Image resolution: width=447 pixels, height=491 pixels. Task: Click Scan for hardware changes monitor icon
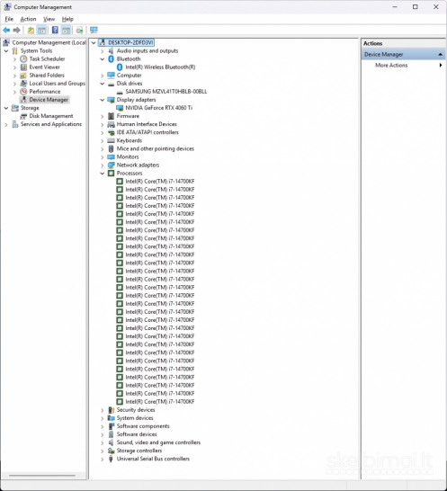click(x=94, y=30)
